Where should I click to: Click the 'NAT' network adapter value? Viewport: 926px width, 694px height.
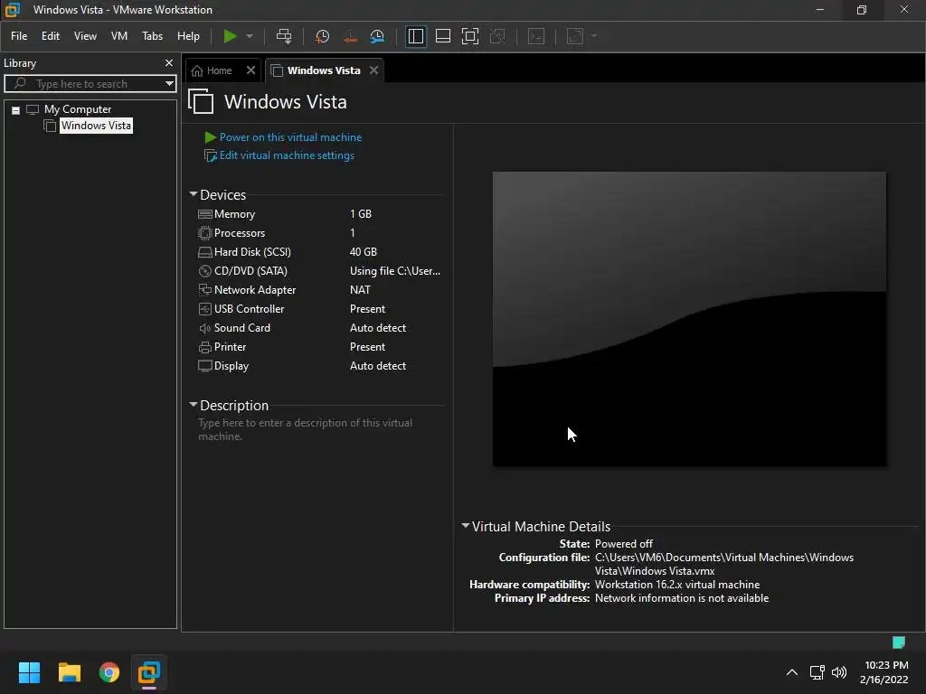click(x=360, y=290)
